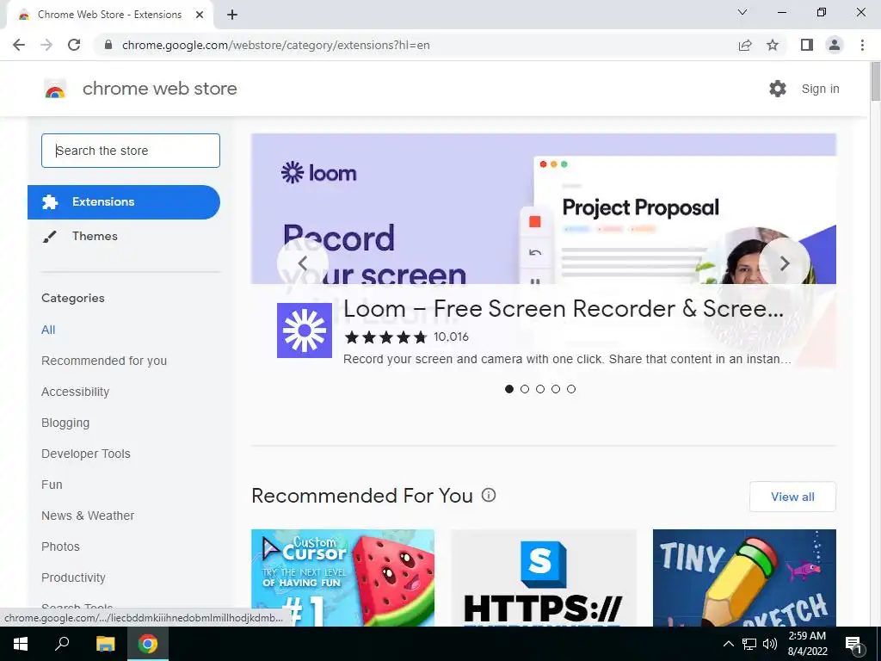Share this page icon in address bar
Image resolution: width=881 pixels, height=661 pixels.
745,45
